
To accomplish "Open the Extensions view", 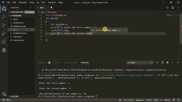I will pos(4,42).
